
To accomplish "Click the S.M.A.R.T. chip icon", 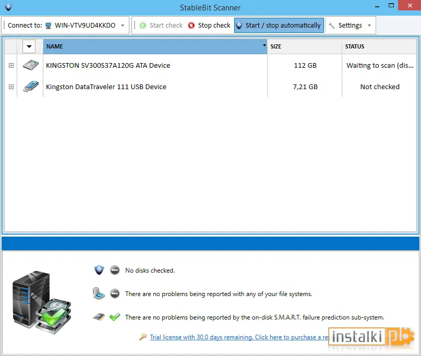I will 99,317.
